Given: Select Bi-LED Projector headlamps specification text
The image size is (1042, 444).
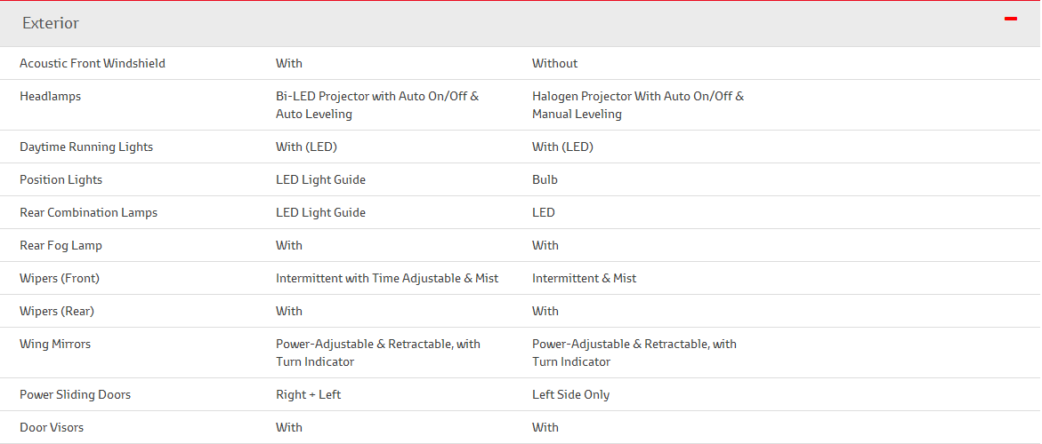Looking at the screenshot, I should coord(377,106).
